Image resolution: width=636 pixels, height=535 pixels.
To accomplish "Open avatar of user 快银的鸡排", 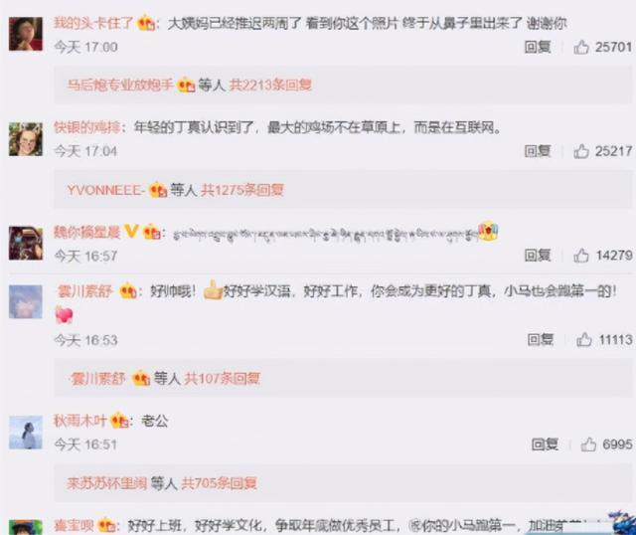I will [26, 139].
